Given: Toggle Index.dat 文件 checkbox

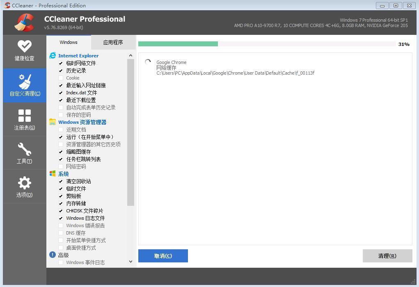Looking at the screenshot, I should click(x=61, y=93).
